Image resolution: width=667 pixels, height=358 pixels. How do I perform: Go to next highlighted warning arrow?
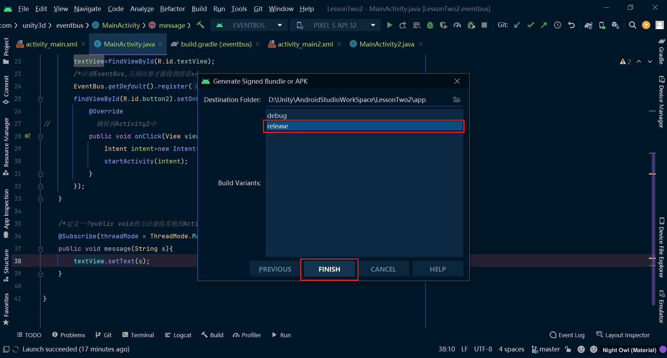650,61
